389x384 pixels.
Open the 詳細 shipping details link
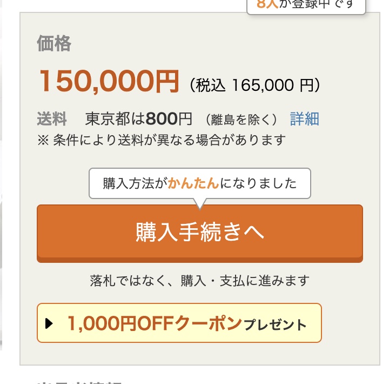tap(304, 119)
